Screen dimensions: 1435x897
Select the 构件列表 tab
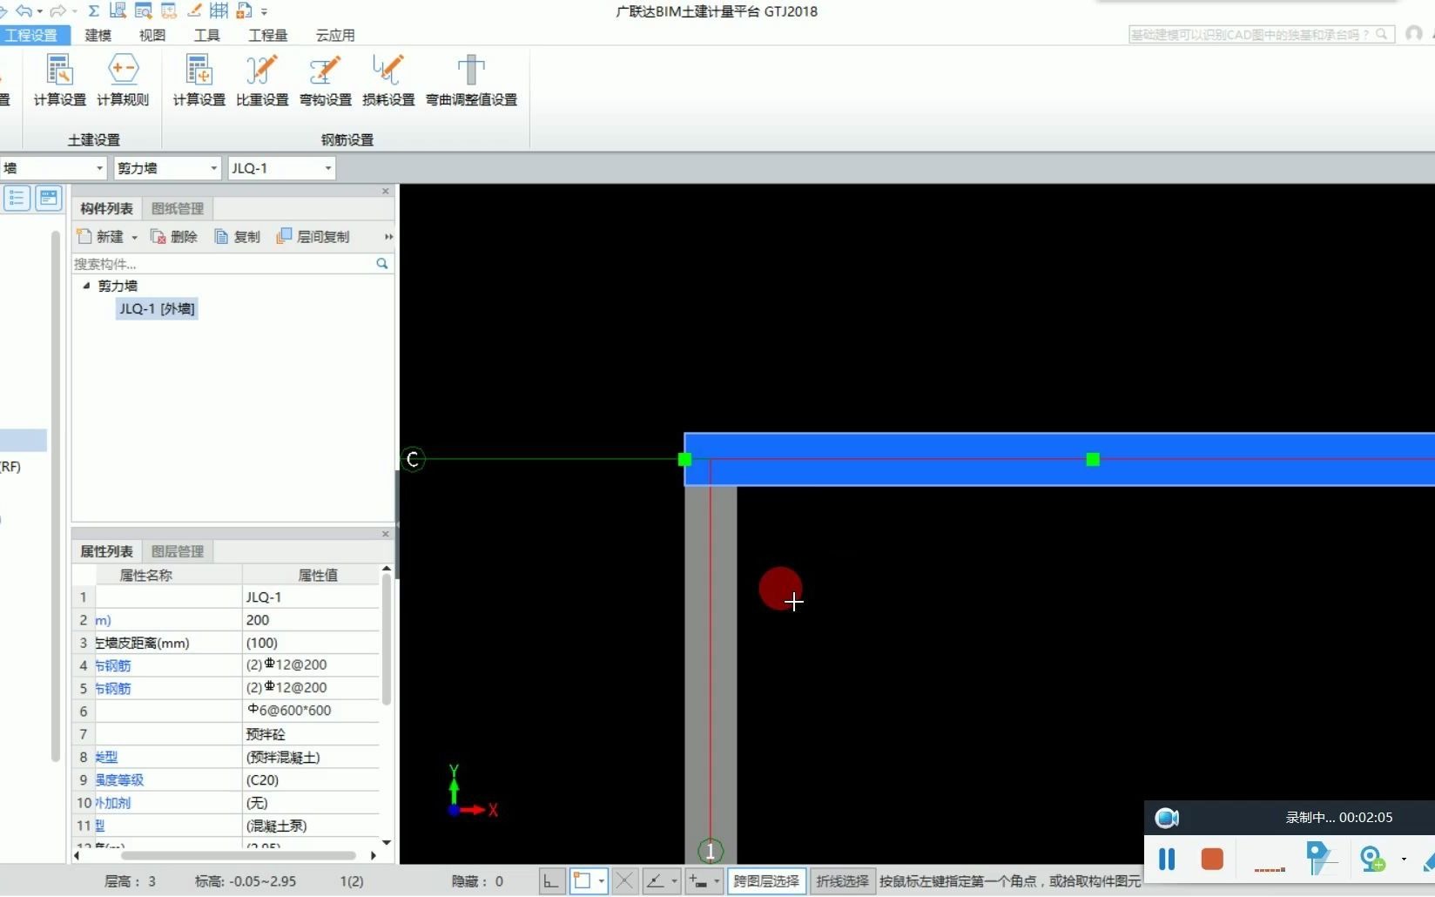pos(106,208)
